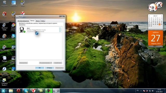Open the Связь tab

(43, 21)
